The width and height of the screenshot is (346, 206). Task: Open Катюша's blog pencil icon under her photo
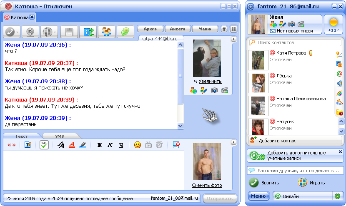pyautogui.click(x=203, y=90)
